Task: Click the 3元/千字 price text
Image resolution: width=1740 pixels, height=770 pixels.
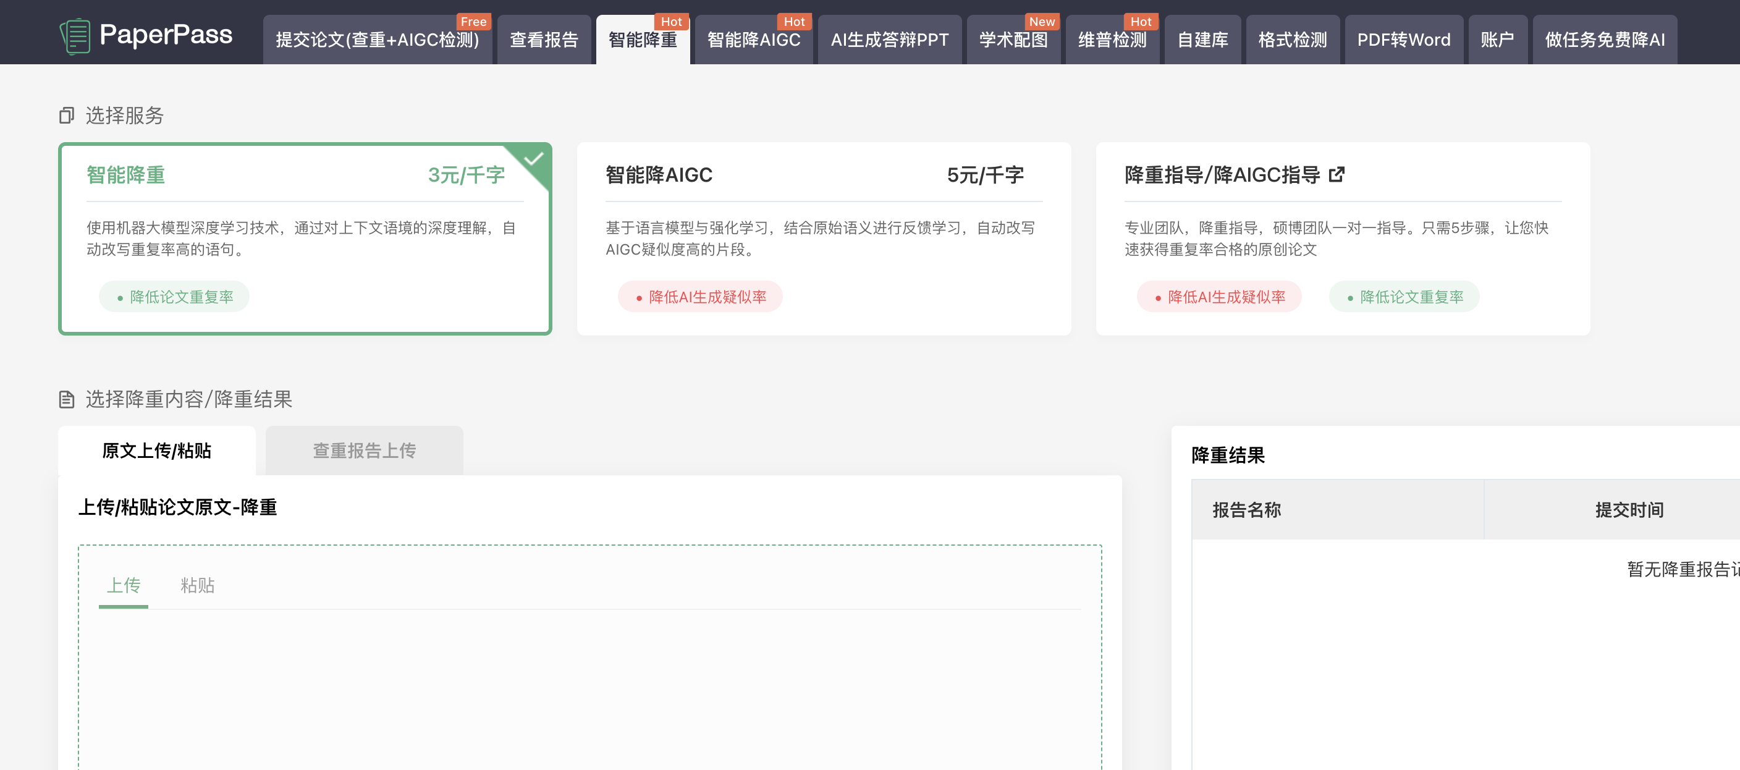Action: pos(467,175)
